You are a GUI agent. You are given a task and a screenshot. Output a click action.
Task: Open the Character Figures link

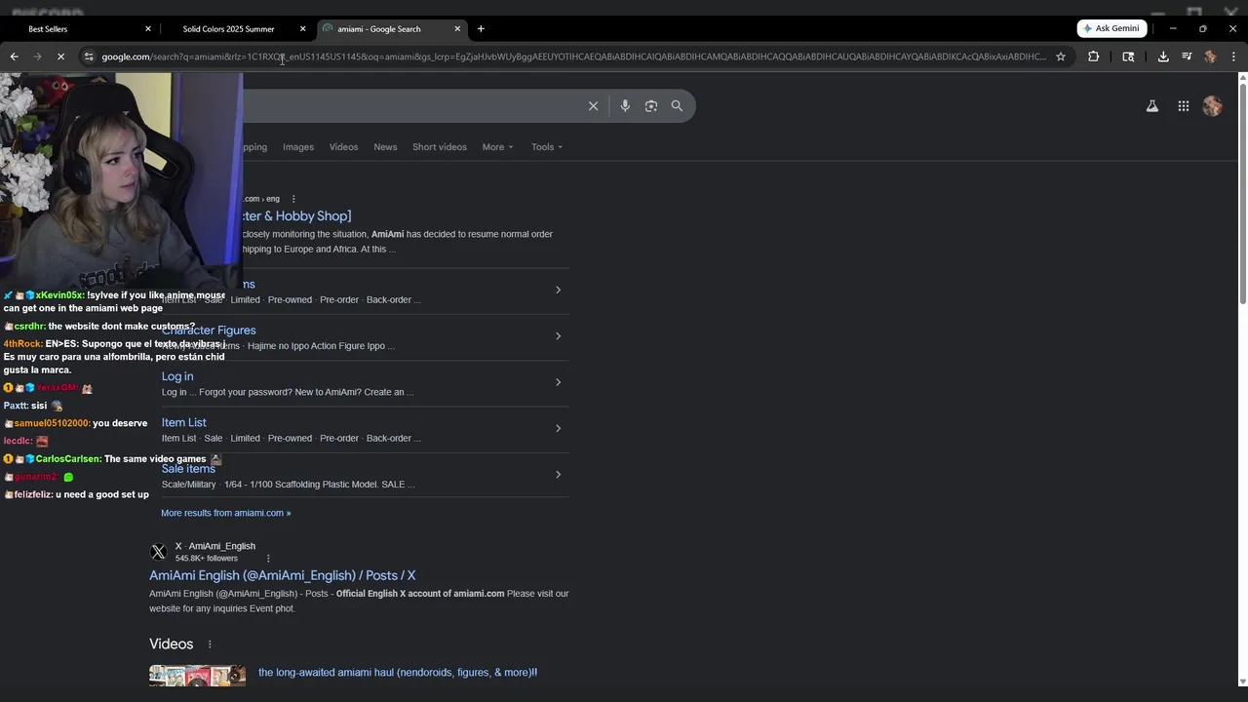209,331
